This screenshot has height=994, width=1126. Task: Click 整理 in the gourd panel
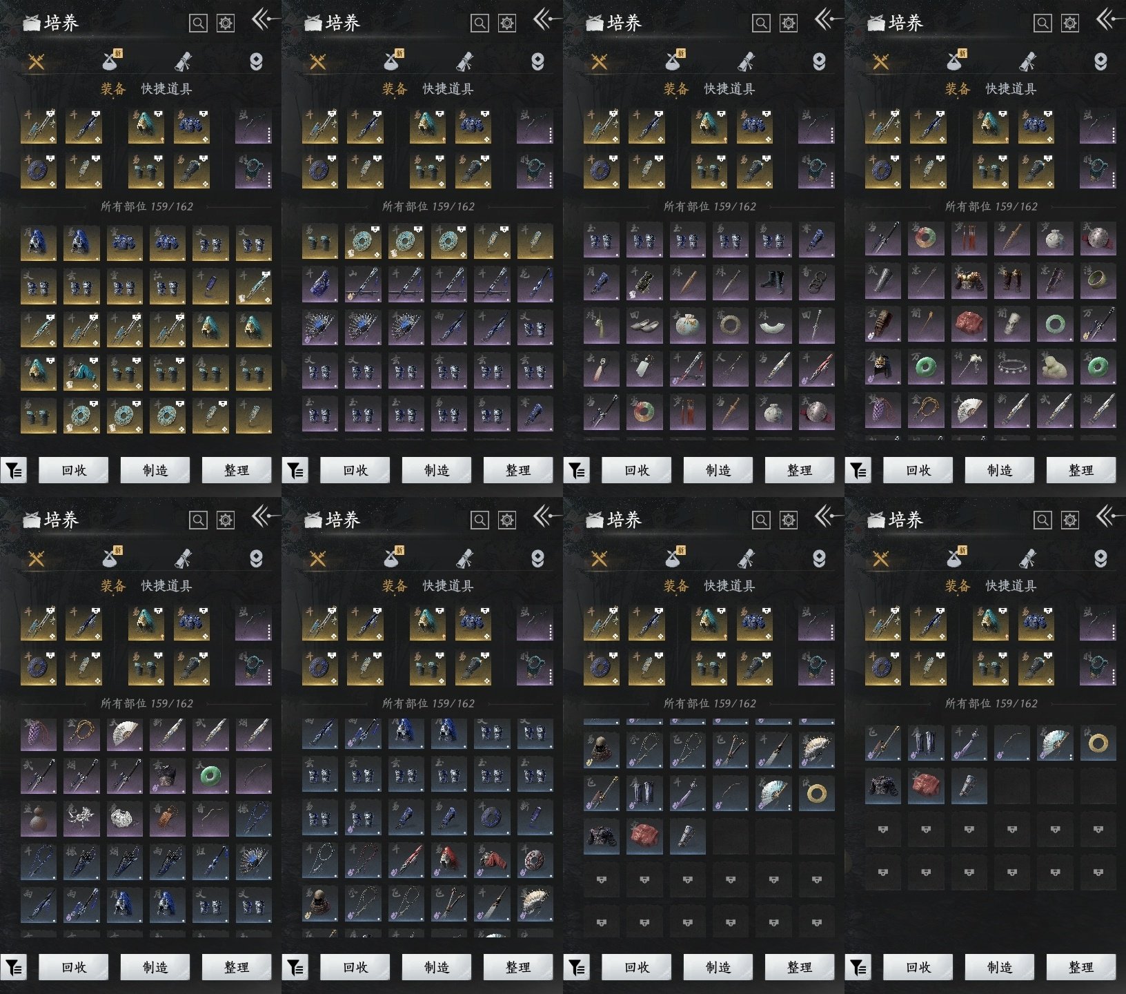236,968
